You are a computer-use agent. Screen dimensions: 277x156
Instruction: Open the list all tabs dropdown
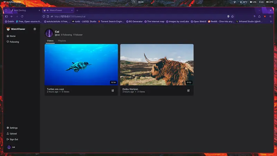point(259,10)
